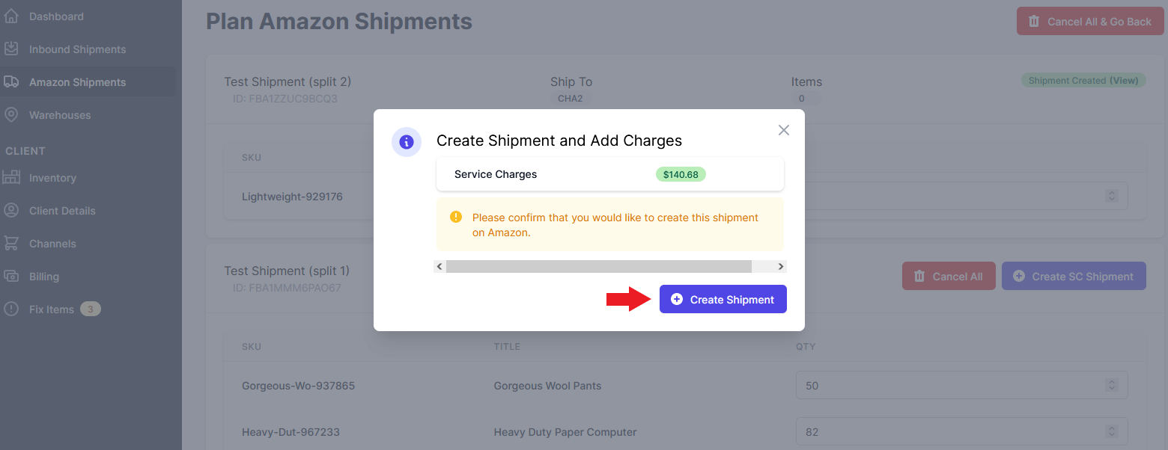Click the Channels shopping cart icon
The image size is (1168, 450).
point(11,244)
